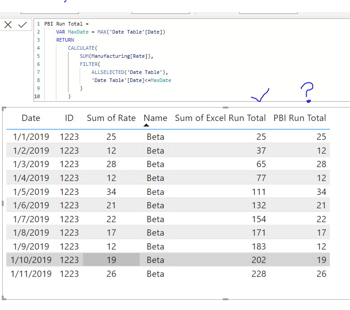The height and width of the screenshot is (310, 350).
Task: Select date cell 1/8/2019
Action: 31,232
